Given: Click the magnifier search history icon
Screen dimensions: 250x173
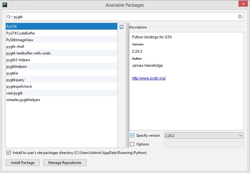Looking at the screenshot, I should point(9,17).
